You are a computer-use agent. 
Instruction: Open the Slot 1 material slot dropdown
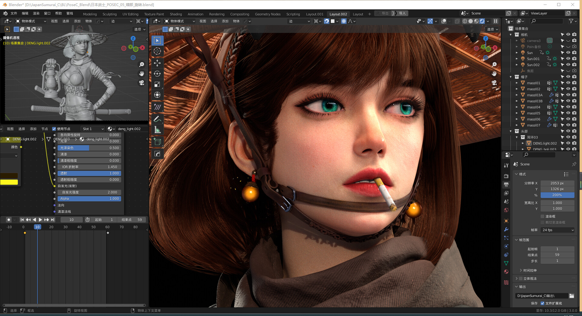[x=93, y=129]
